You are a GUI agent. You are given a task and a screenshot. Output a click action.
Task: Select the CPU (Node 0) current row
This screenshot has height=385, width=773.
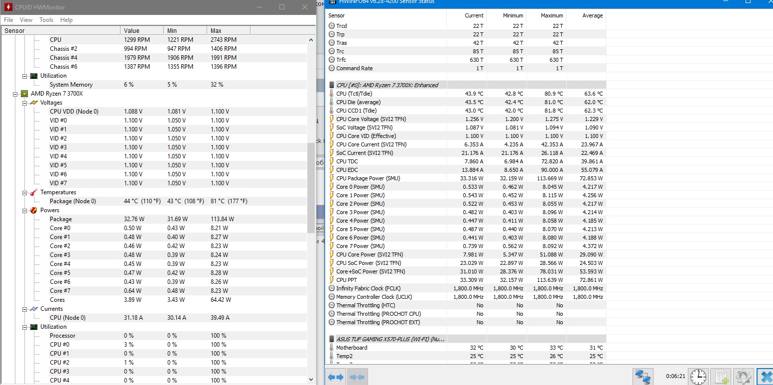pos(153,318)
